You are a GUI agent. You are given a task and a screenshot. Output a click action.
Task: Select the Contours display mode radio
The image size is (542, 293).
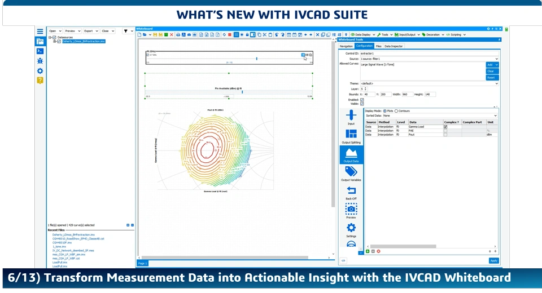(396, 111)
